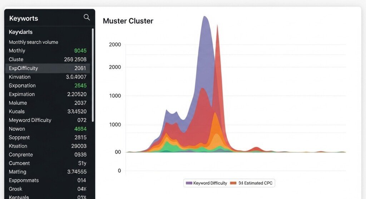
Task: Click the tallest purple peak in the chart
Action: (205, 18)
